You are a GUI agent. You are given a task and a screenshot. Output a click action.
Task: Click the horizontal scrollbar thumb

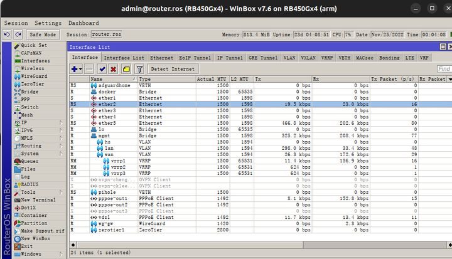coord(190,245)
